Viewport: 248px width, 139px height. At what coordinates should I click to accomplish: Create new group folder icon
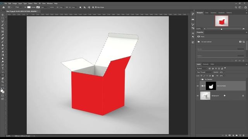coord(237,136)
